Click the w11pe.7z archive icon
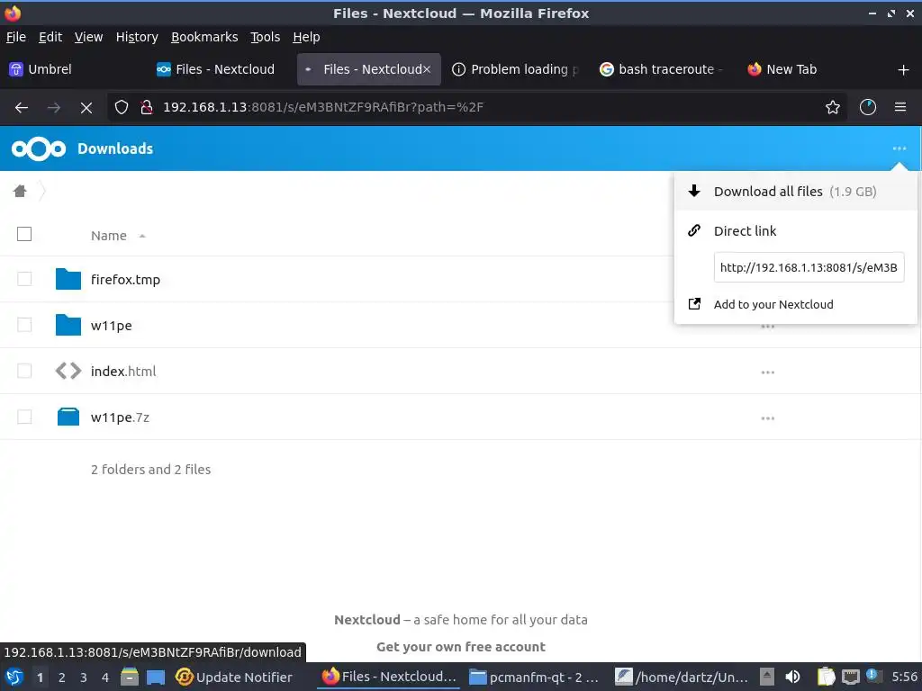 (x=68, y=417)
